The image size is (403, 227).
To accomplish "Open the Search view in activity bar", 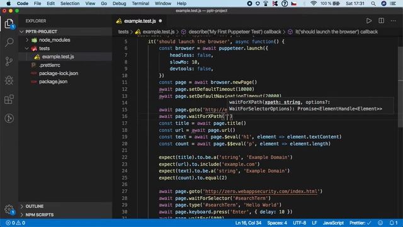I will (x=9, y=42).
